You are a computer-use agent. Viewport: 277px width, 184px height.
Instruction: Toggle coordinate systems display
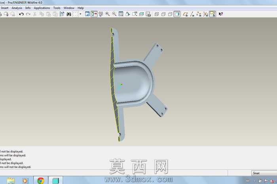206,14
